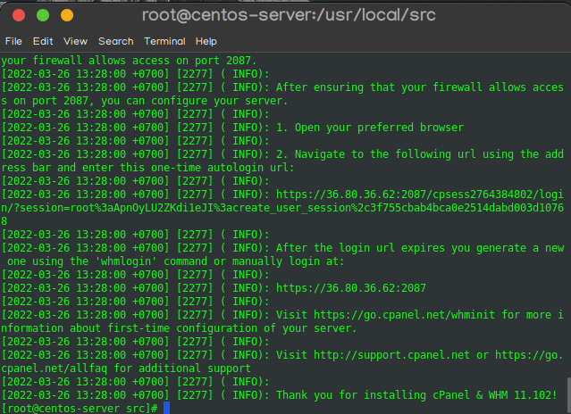571x414 pixels.
Task: Open the Terminal menu
Action: coord(164,41)
